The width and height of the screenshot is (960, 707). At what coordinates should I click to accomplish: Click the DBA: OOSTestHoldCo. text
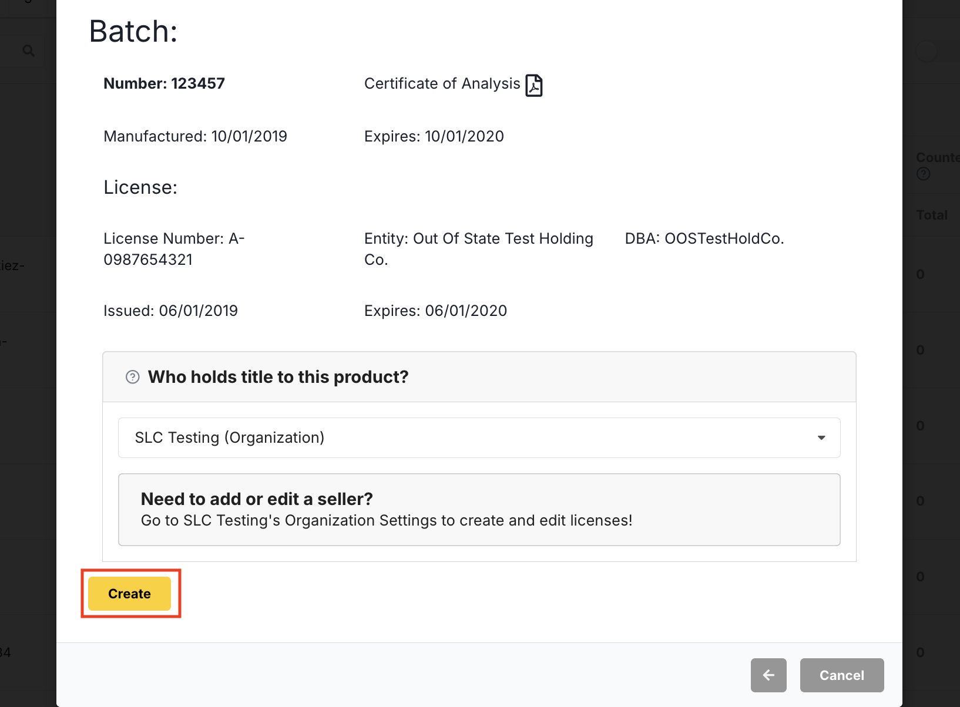[704, 239]
